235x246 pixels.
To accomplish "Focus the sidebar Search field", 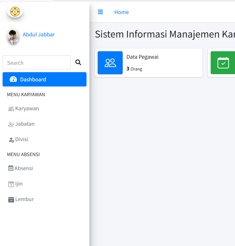I will pos(36,62).
